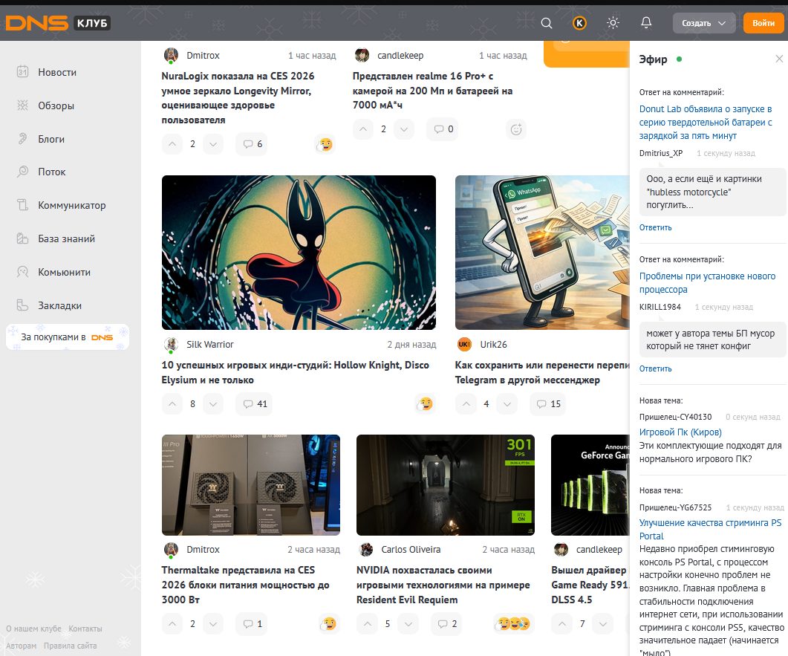Expand the Создать dropdown

click(x=703, y=23)
